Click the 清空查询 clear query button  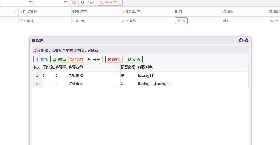(110, 2)
